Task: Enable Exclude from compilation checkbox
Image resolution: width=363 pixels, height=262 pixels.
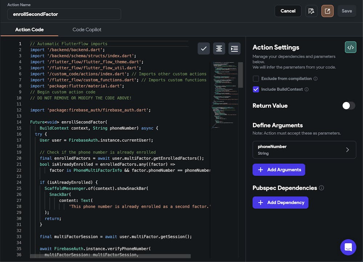Action: point(256,78)
